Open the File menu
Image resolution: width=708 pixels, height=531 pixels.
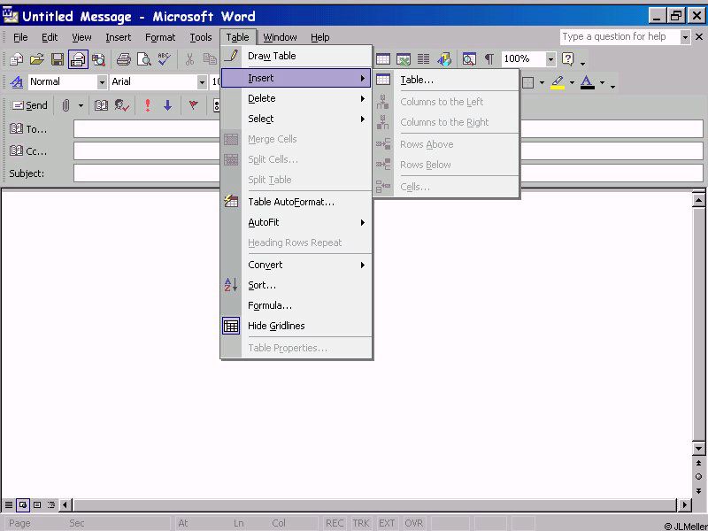[20, 37]
